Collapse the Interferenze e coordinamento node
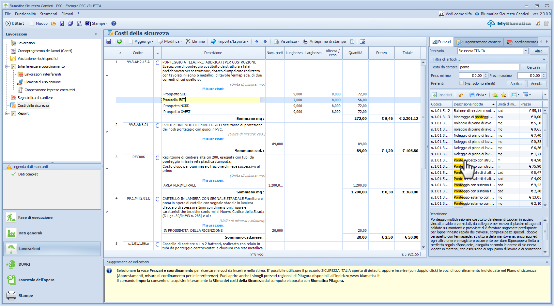Viewport: 554px width, 306px height. pos(7,66)
